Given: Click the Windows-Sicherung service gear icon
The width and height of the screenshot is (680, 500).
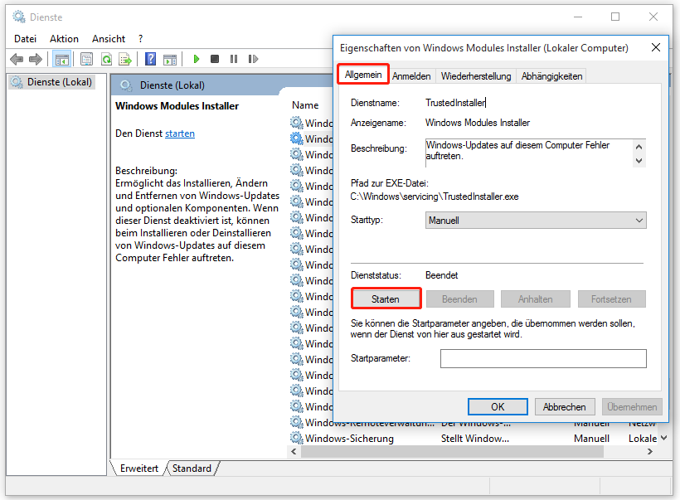Looking at the screenshot, I should coord(297,438).
